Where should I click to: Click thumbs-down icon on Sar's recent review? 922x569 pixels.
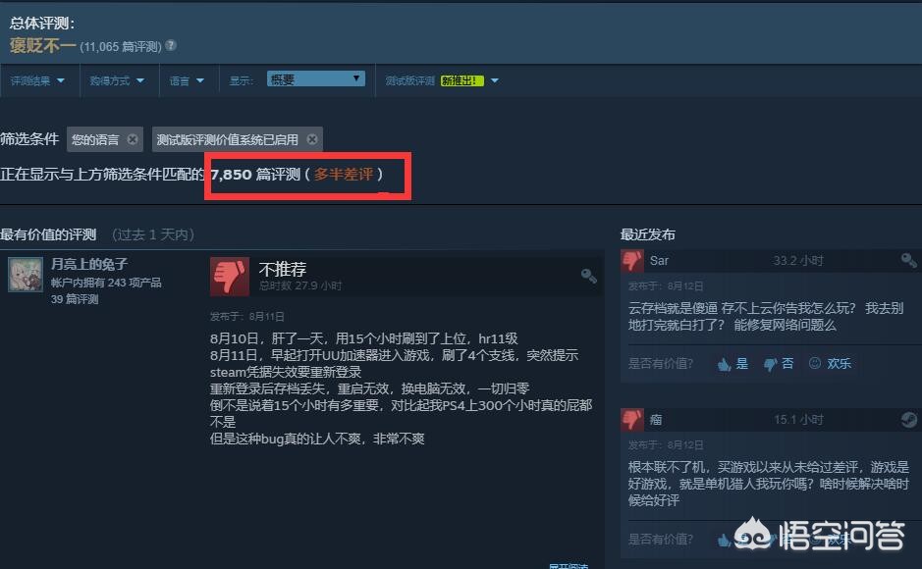[x=632, y=260]
